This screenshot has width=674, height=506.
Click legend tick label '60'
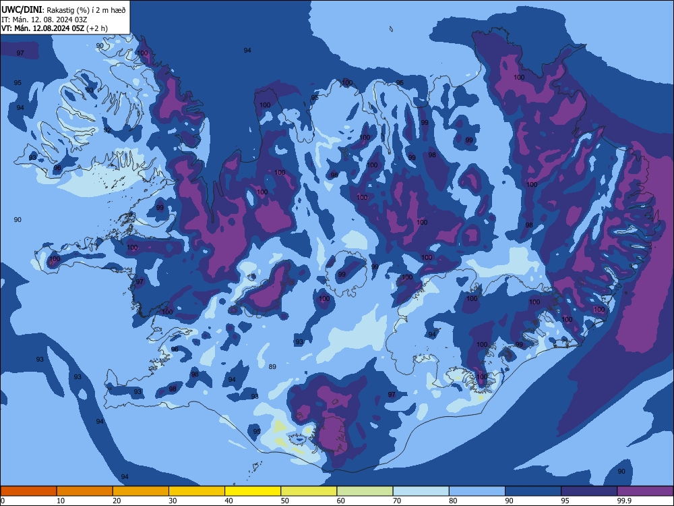point(341,501)
